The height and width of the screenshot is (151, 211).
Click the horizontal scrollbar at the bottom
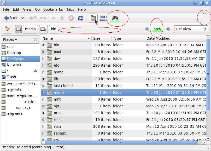121,143
